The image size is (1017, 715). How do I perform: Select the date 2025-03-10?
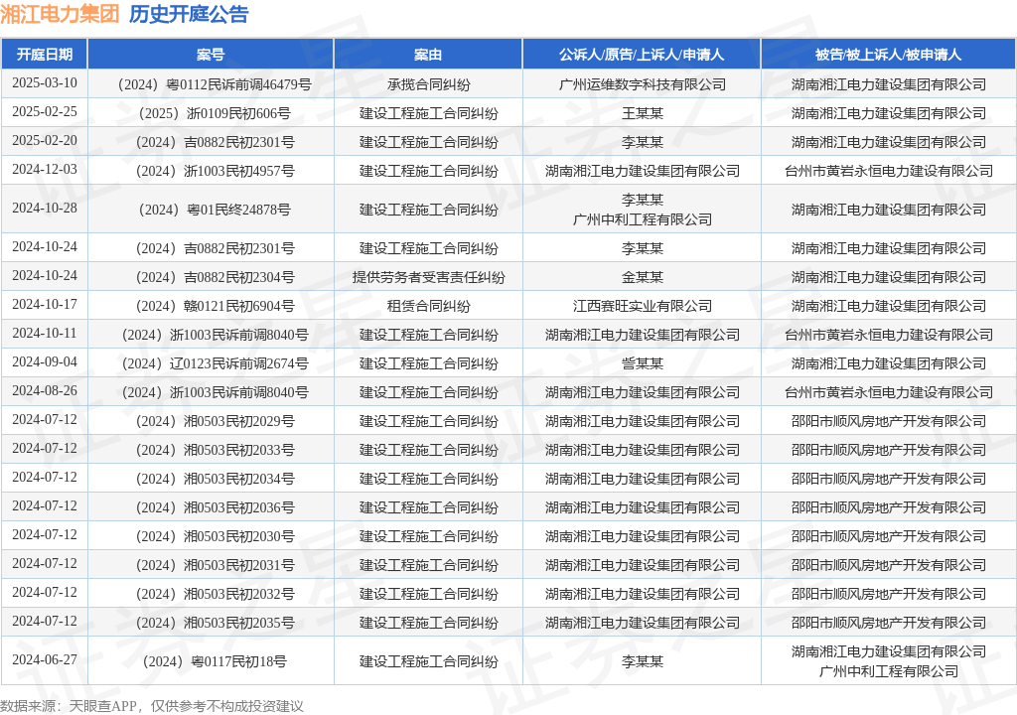[44, 83]
